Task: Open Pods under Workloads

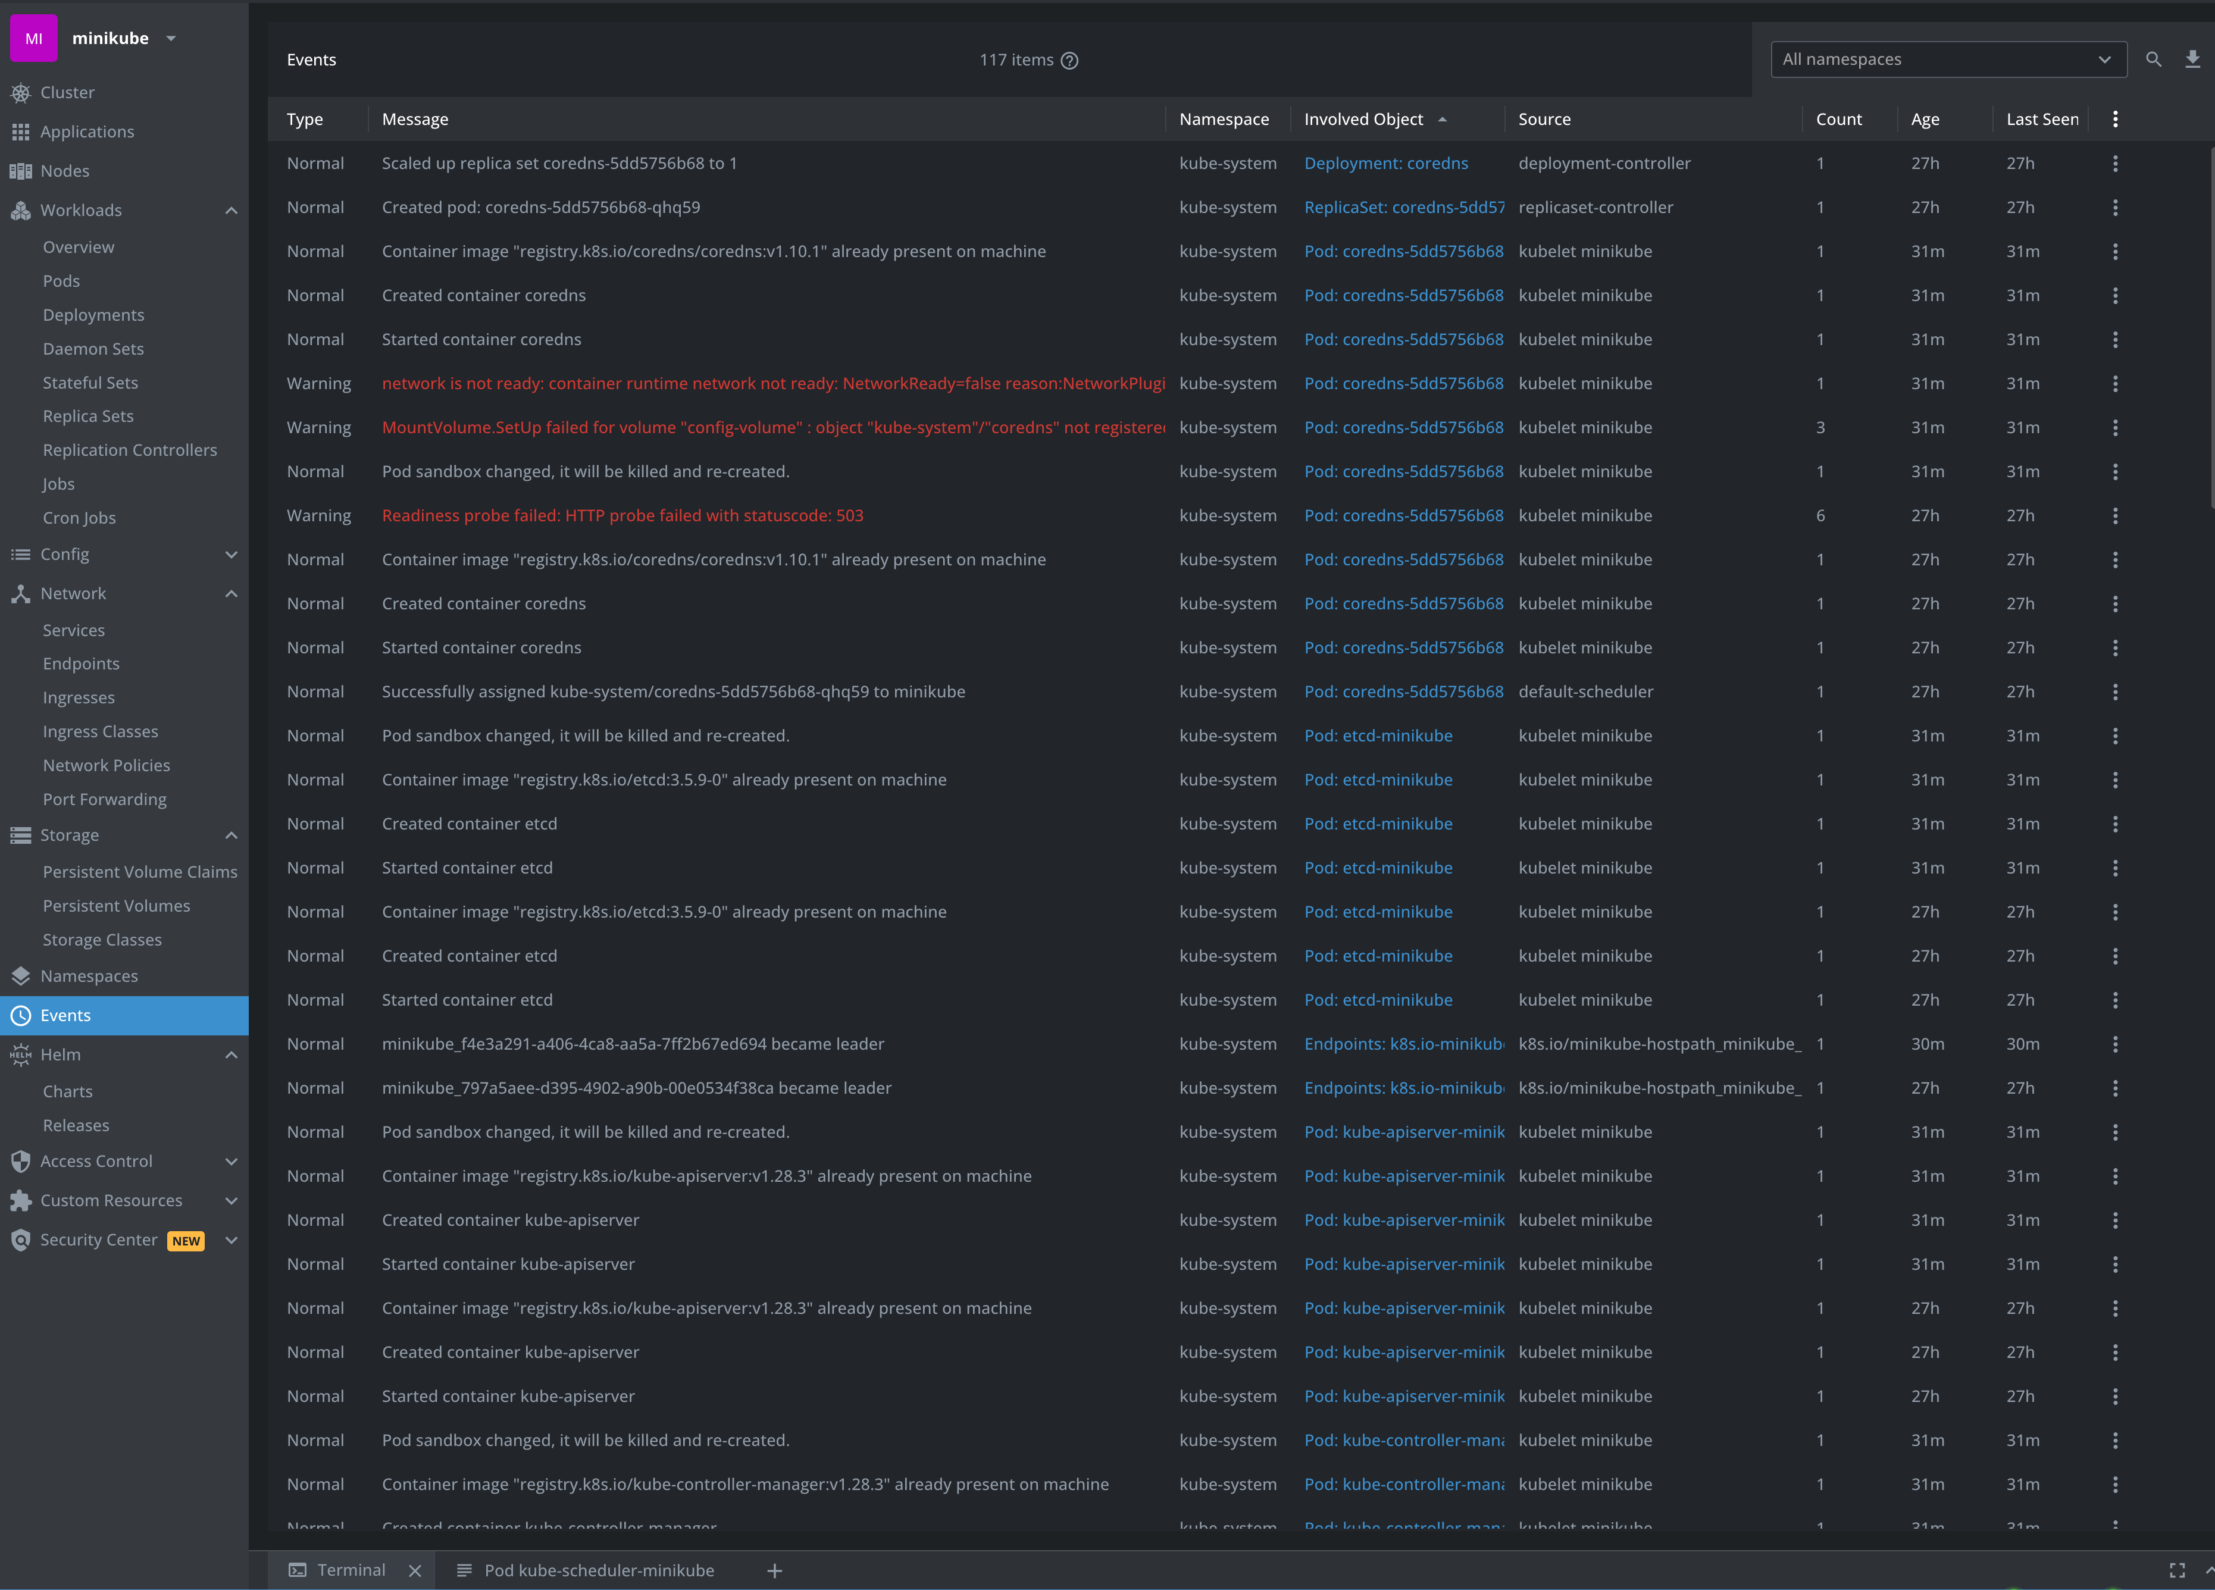Action: (61, 281)
